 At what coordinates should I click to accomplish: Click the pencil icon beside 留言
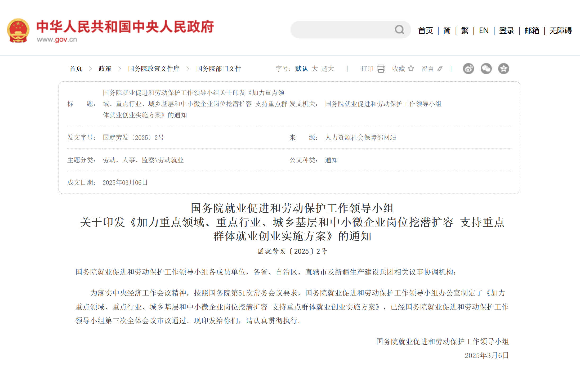coord(440,69)
